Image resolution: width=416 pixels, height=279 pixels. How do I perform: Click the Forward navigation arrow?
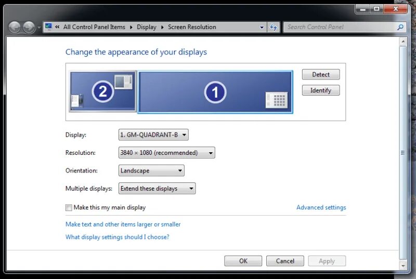[x=29, y=27]
